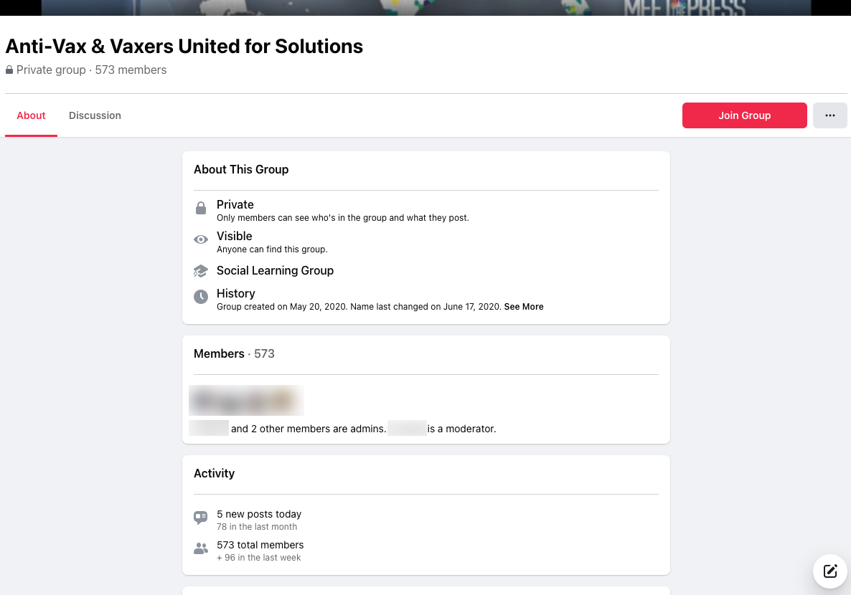The image size is (851, 595).
Task: Click the new posts speech bubble icon
Action: (x=201, y=518)
